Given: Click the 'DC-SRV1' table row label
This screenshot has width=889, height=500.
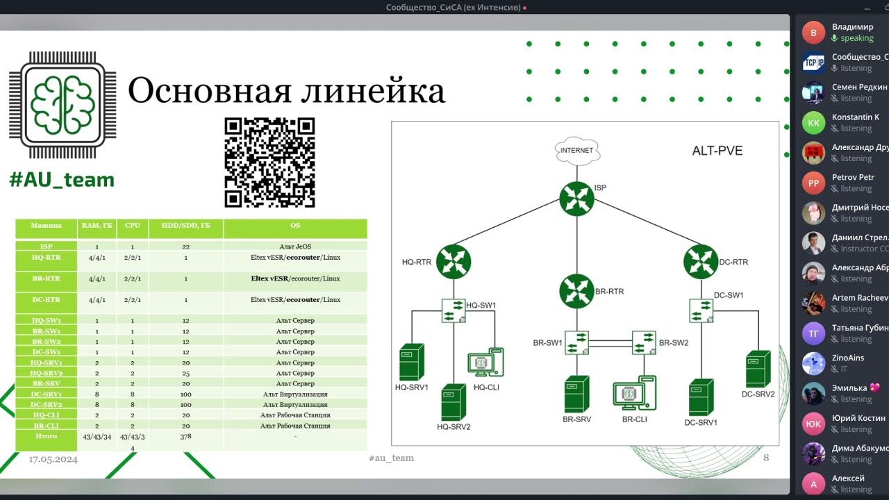Looking at the screenshot, I should click(x=46, y=394).
